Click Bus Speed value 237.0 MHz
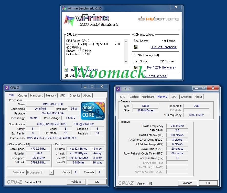Screen dimensions: 227x193 38,158
